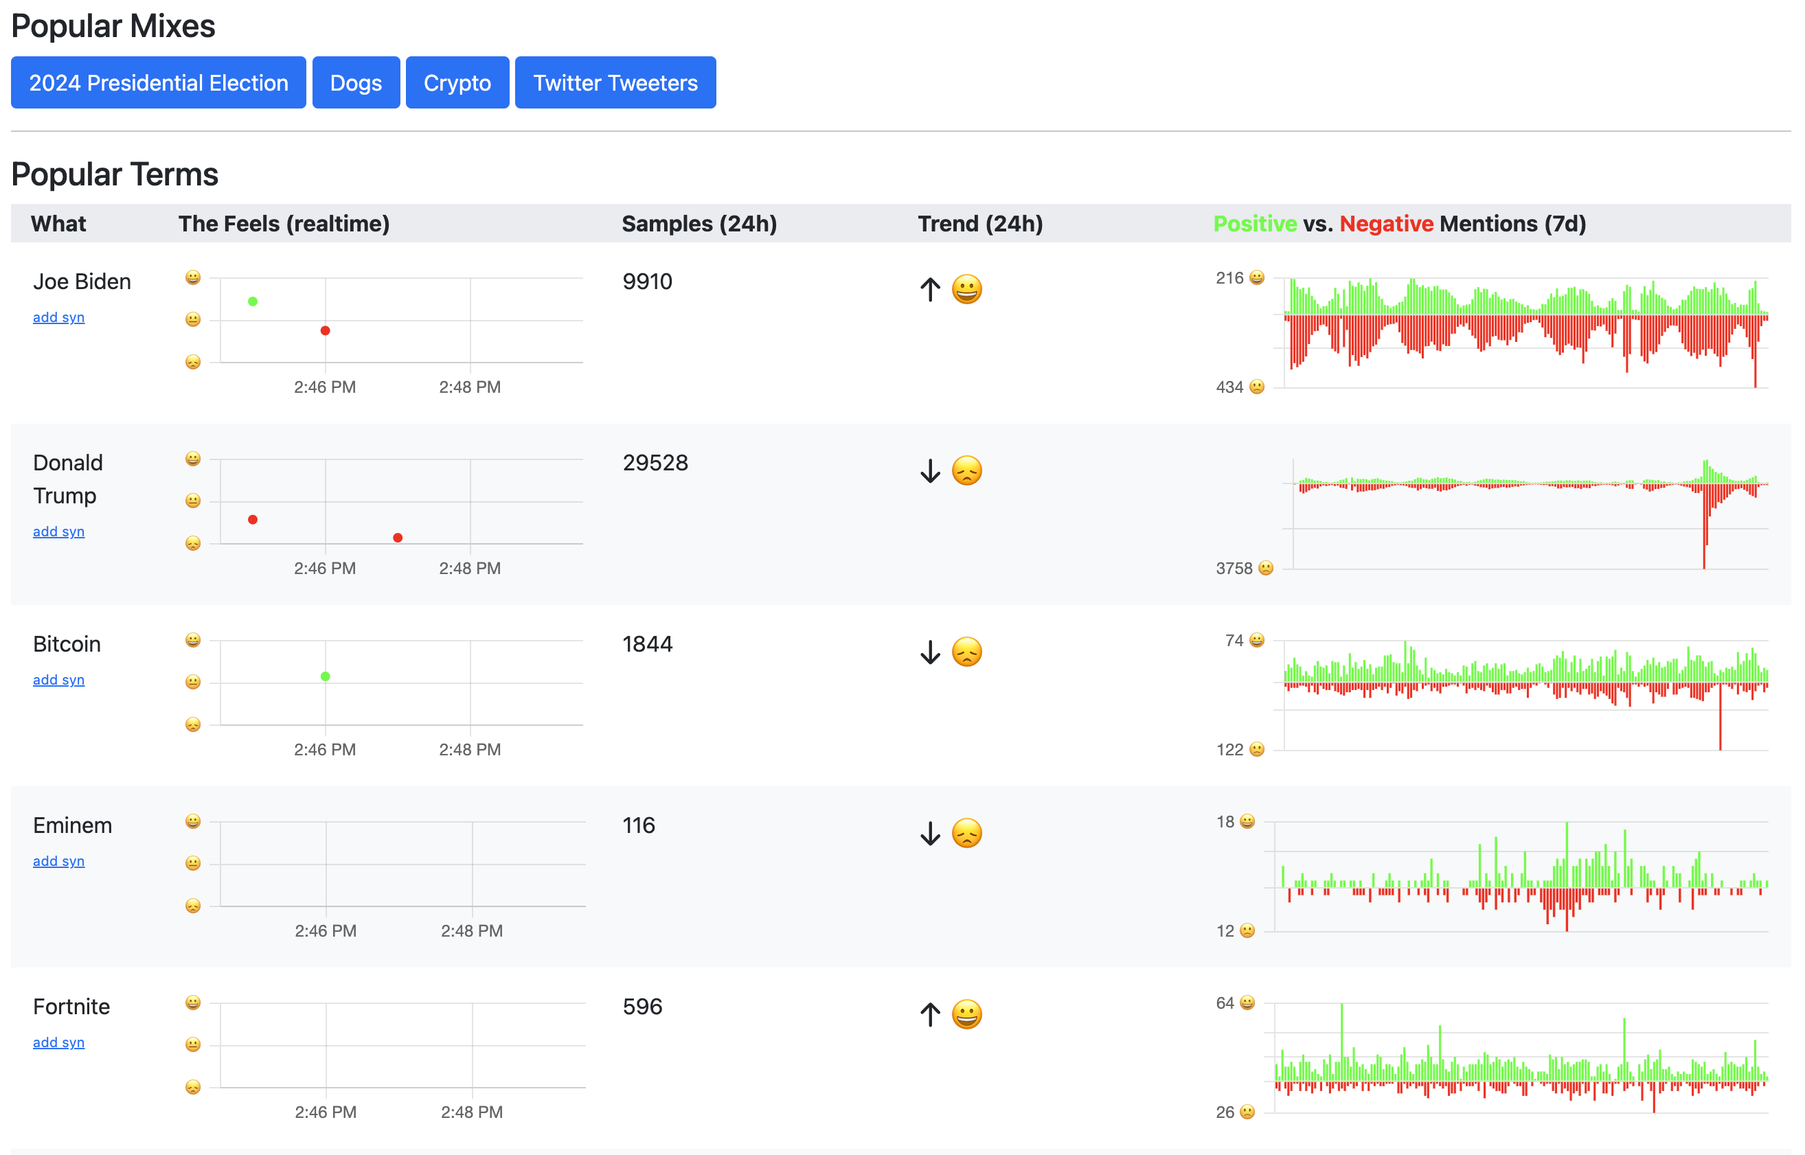This screenshot has width=1805, height=1155.
Task: Click the neutral emoji on Joe Biden feels axis
Action: pos(193,319)
